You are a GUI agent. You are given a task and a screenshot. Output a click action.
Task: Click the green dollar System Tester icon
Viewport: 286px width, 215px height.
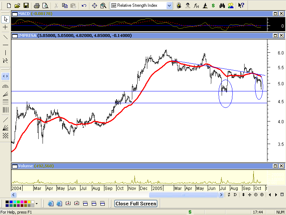pos(213,6)
